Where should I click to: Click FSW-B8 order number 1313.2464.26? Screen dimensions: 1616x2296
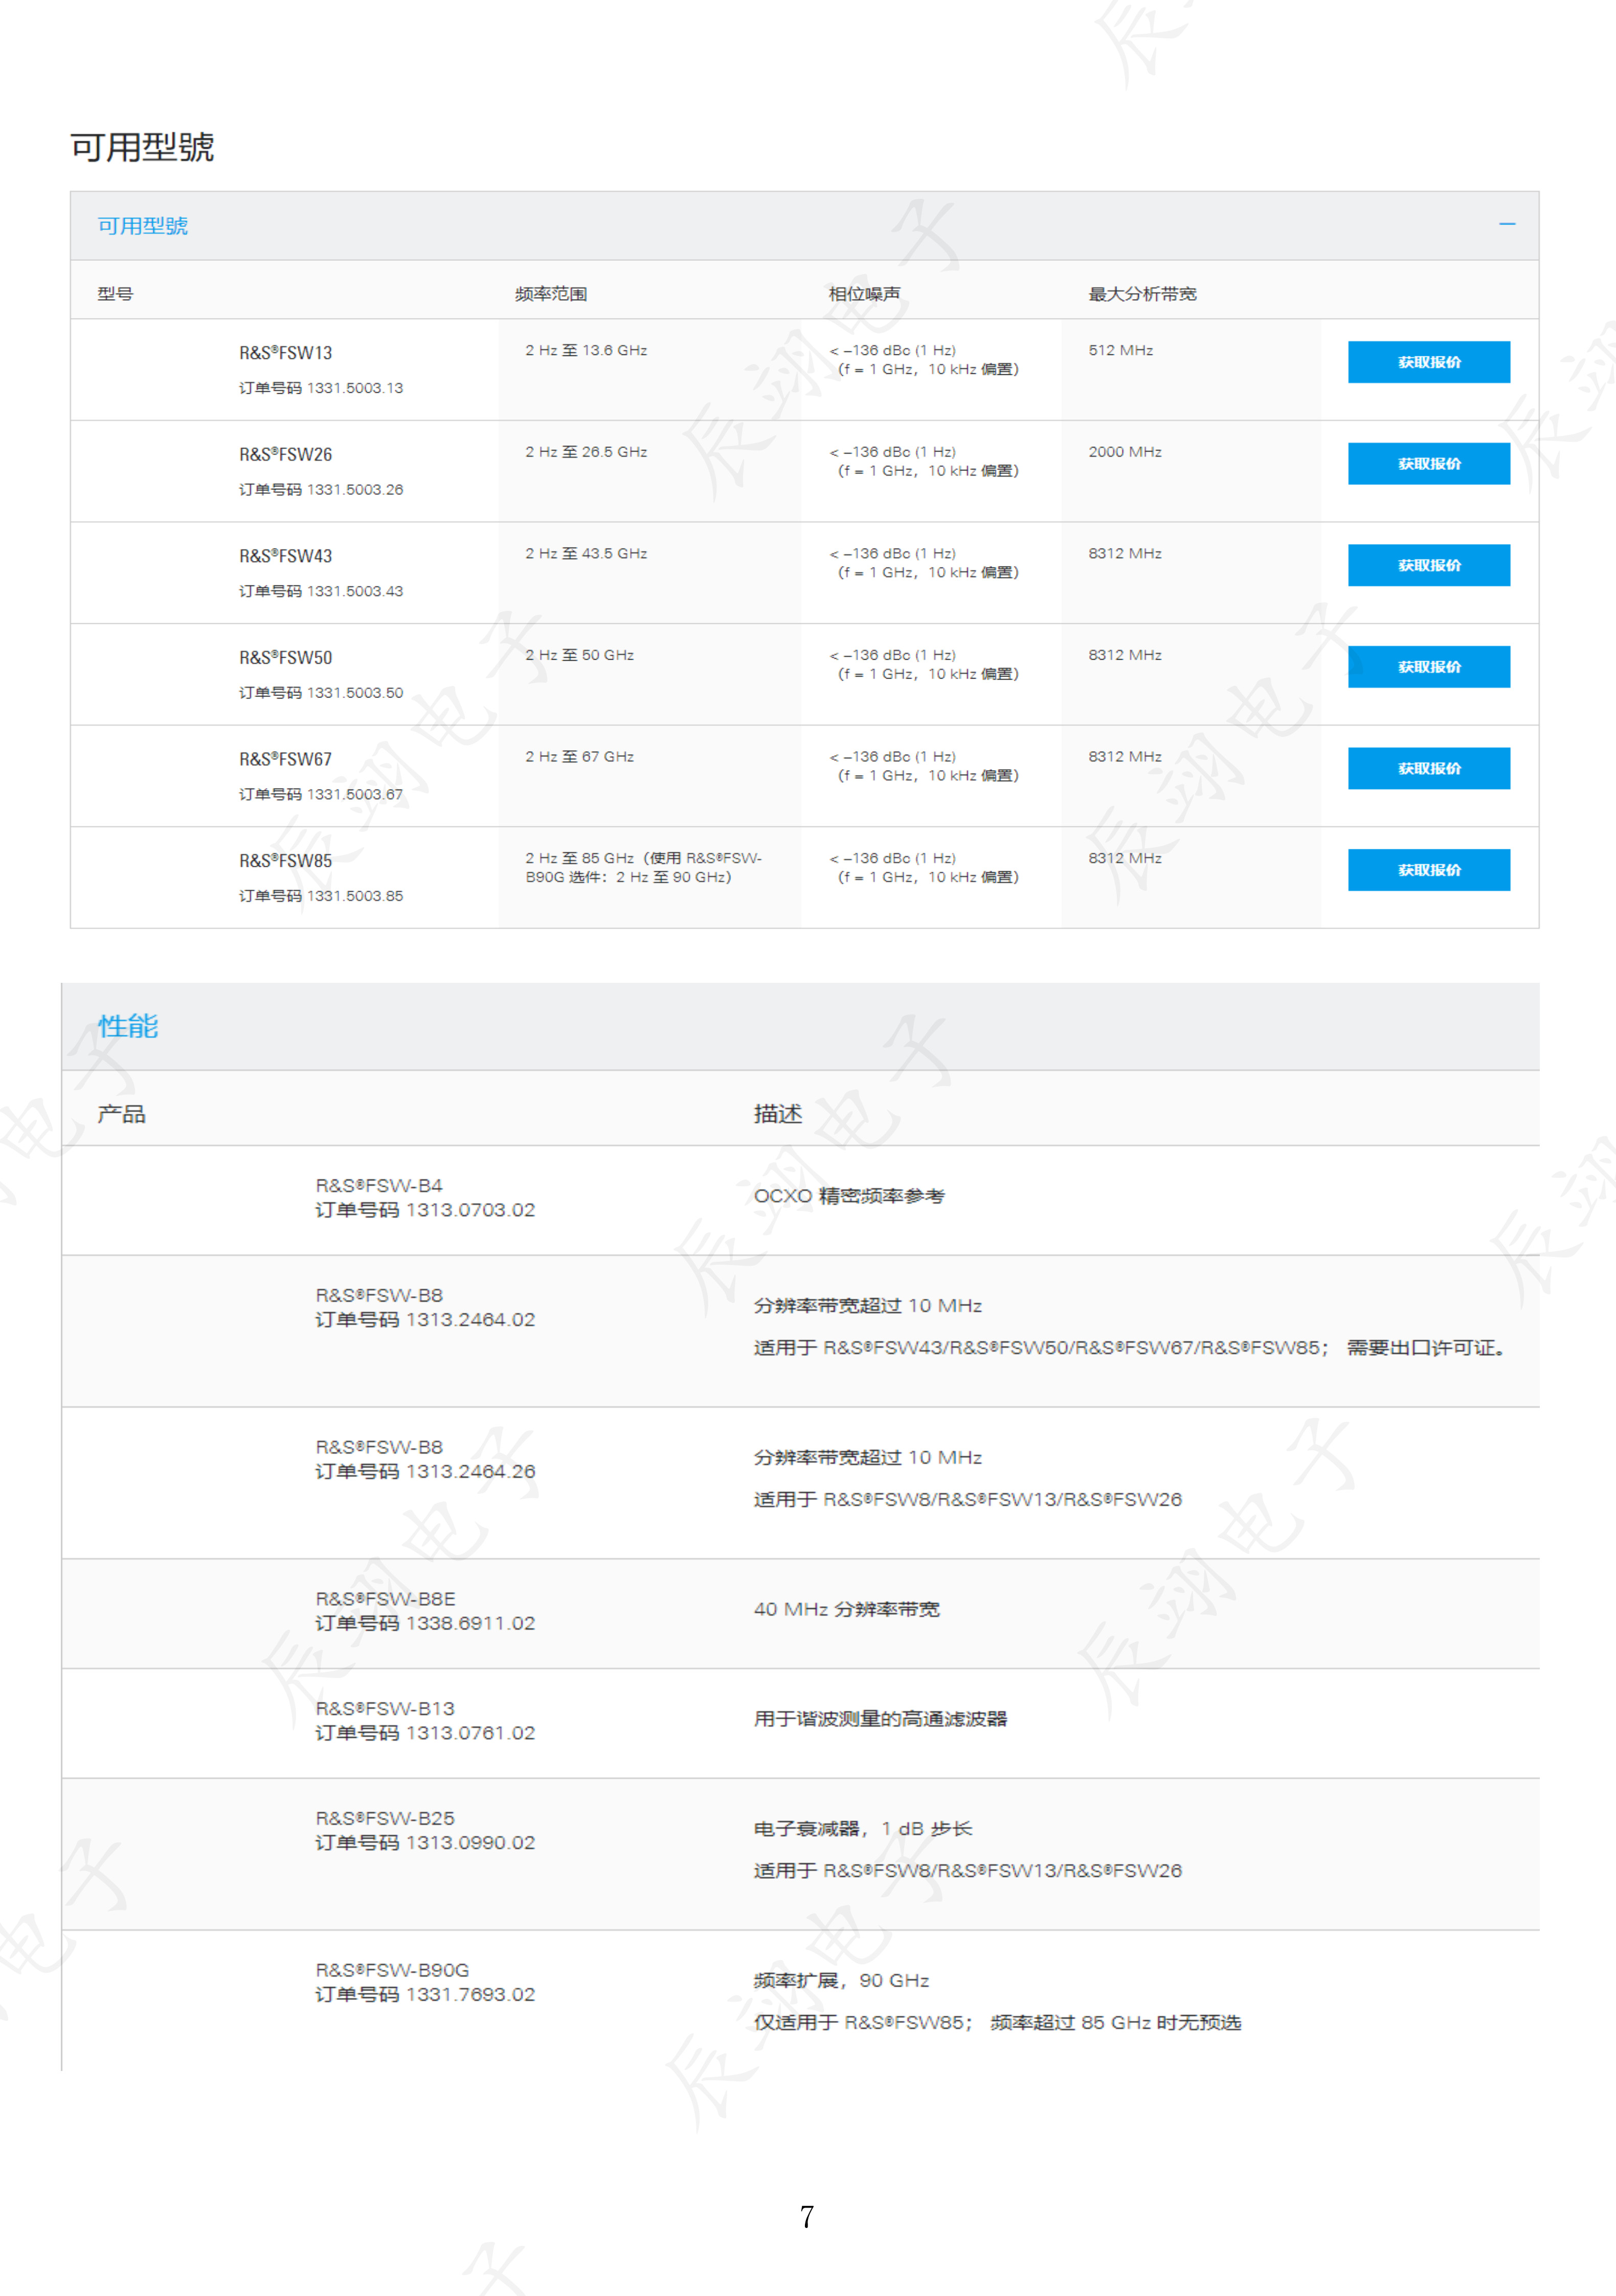(x=470, y=1472)
